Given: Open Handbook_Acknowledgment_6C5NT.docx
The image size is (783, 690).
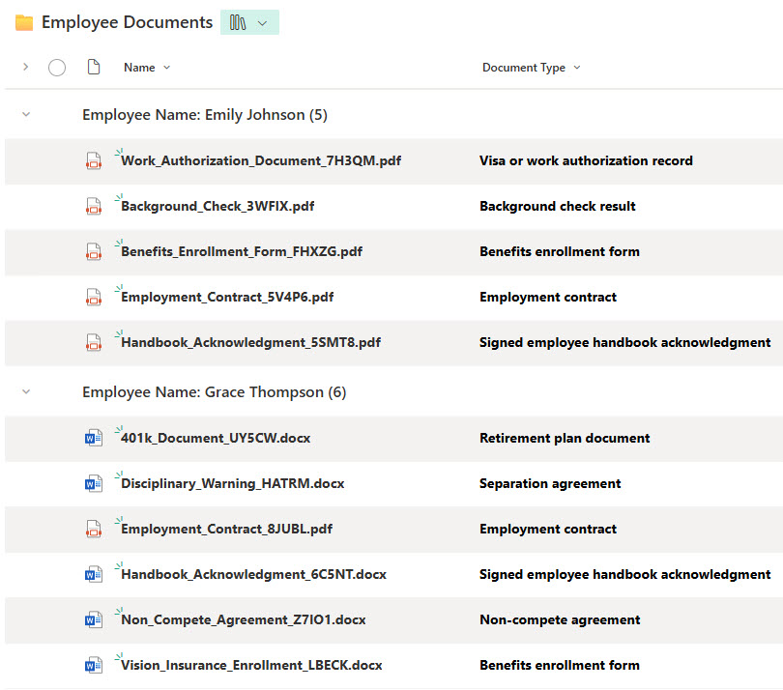Looking at the screenshot, I should coord(253,574).
